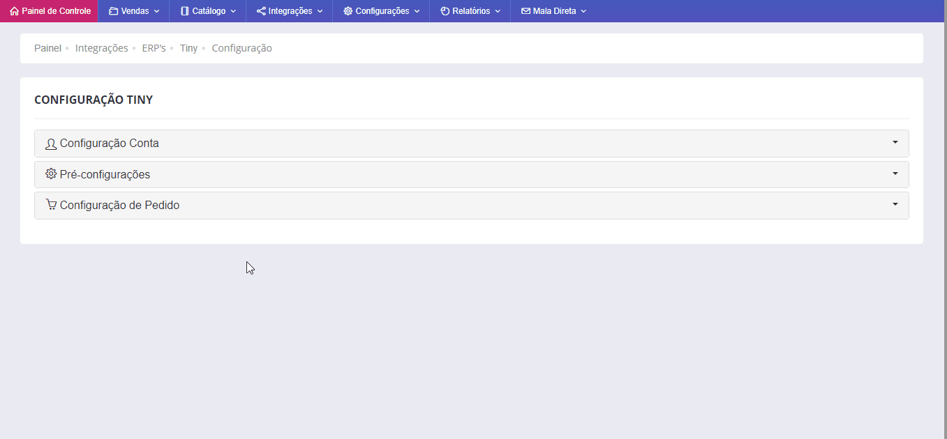947x439 pixels.
Task: Click the Vendas dropdown chevron
Action: click(x=156, y=12)
